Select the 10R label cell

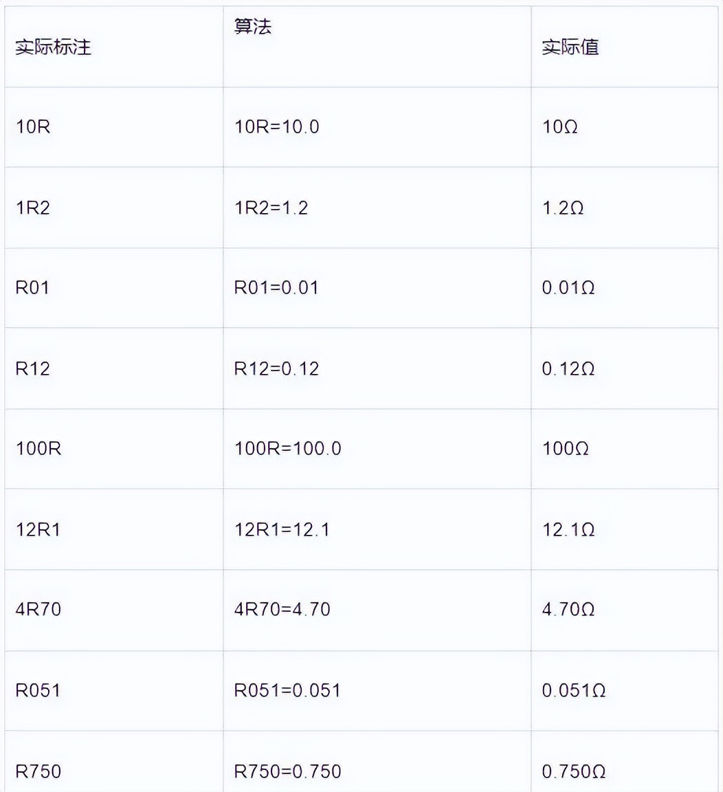[33, 127]
